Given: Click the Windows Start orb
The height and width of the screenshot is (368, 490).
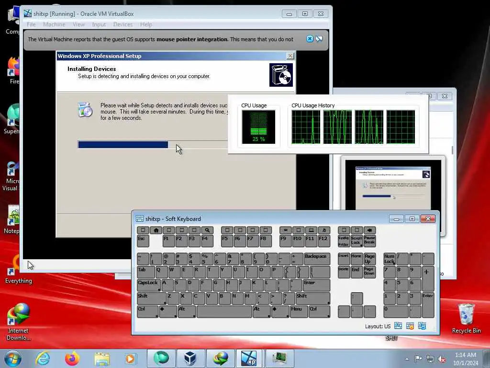Looking at the screenshot, I should coord(13,358).
